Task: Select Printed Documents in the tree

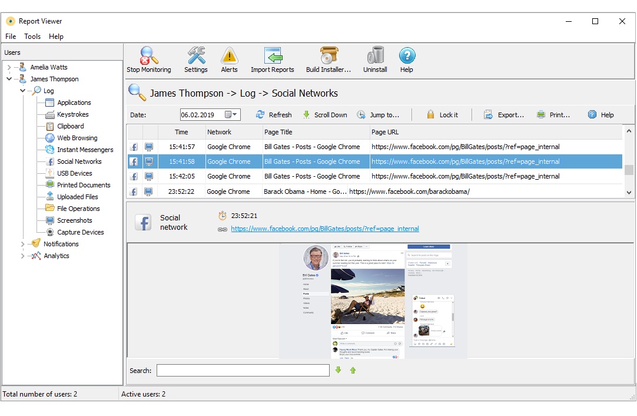Action: pyautogui.click(x=84, y=185)
